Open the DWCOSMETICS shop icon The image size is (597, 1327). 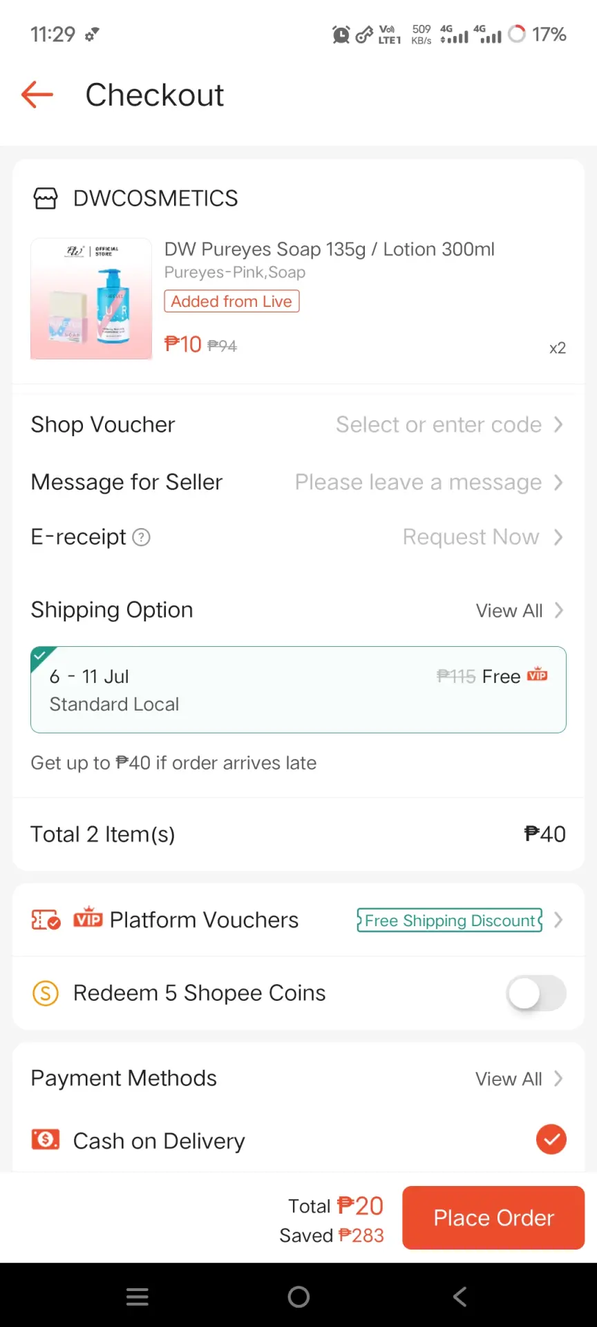[46, 199]
